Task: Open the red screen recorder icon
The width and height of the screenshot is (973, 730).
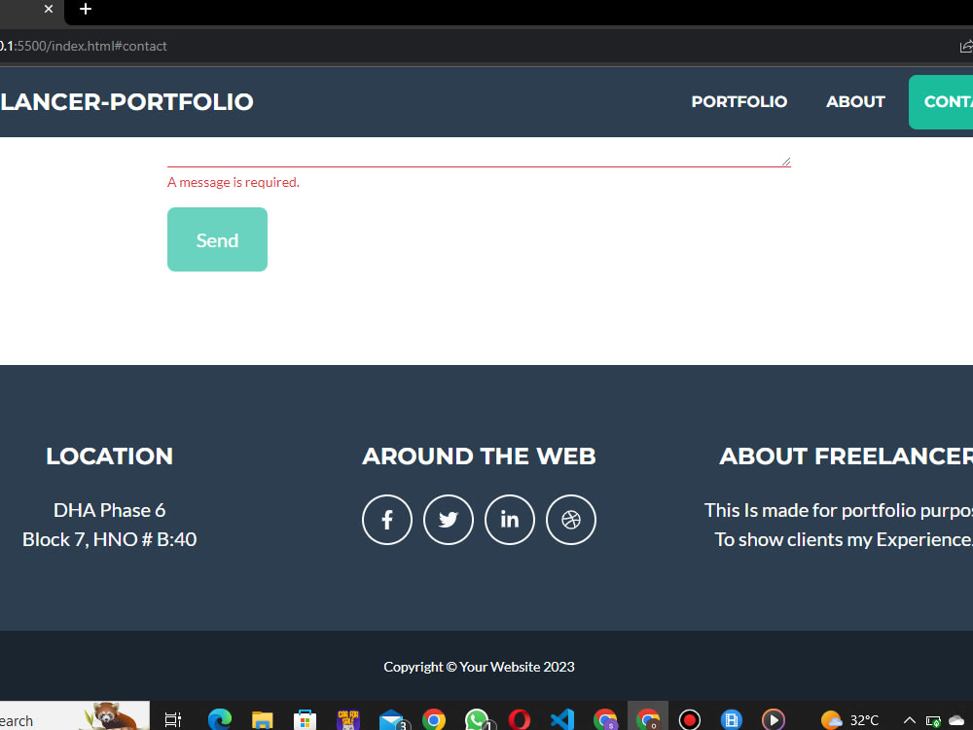Action: point(690,719)
